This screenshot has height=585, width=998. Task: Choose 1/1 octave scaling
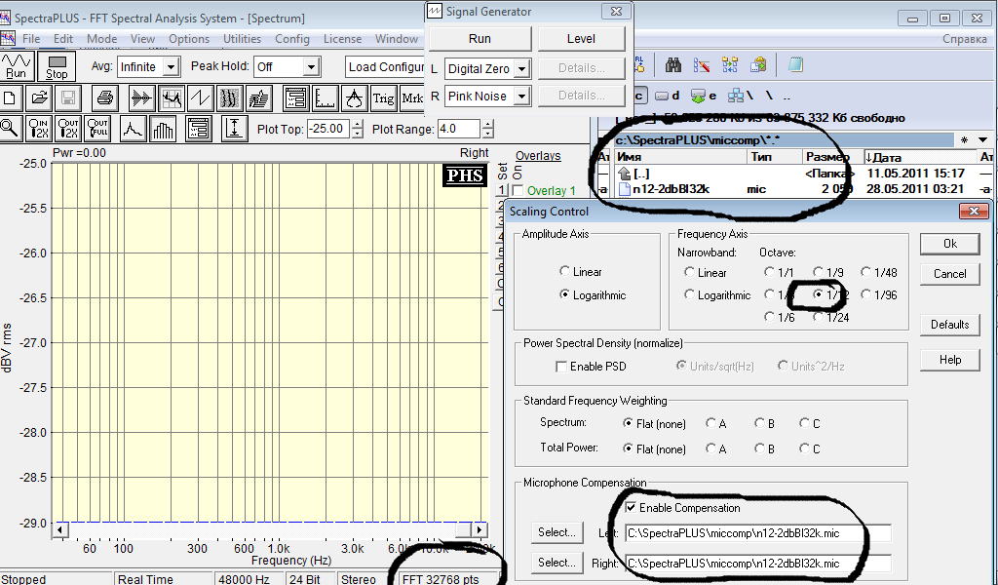(770, 272)
